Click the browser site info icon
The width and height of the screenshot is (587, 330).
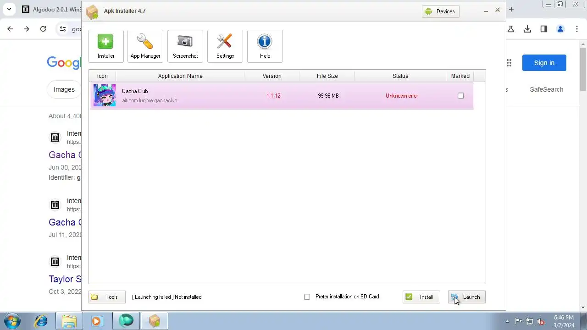tap(63, 29)
